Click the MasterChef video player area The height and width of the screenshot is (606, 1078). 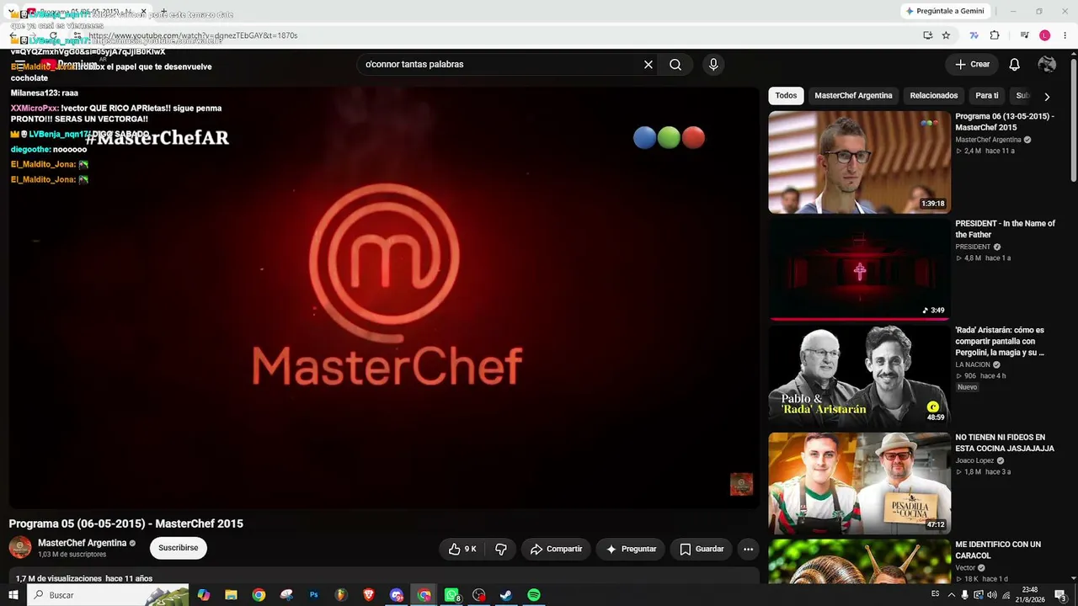coord(384,296)
